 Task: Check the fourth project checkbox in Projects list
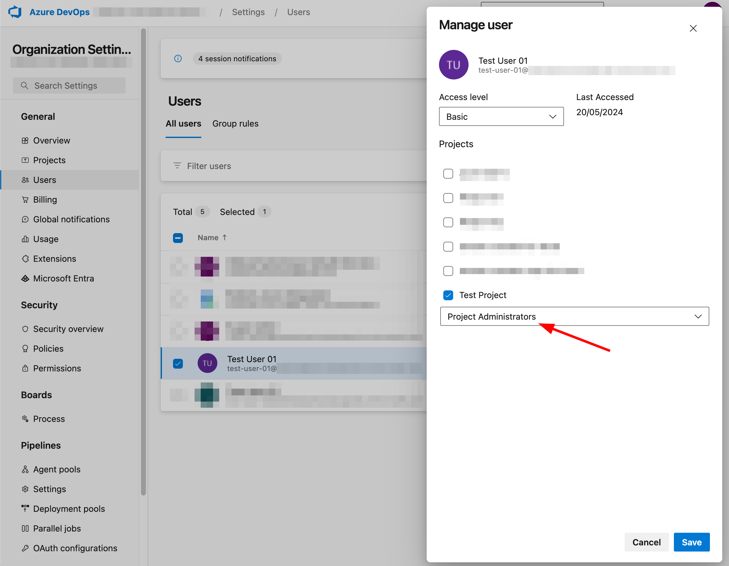(x=448, y=247)
